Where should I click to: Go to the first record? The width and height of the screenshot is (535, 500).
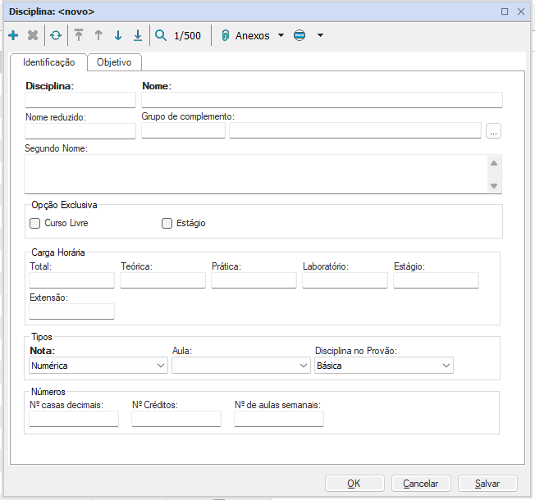(79, 36)
